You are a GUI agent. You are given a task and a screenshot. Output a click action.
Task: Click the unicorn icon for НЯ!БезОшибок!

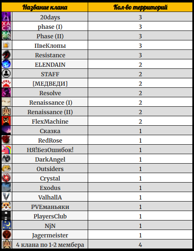coord(6,149)
